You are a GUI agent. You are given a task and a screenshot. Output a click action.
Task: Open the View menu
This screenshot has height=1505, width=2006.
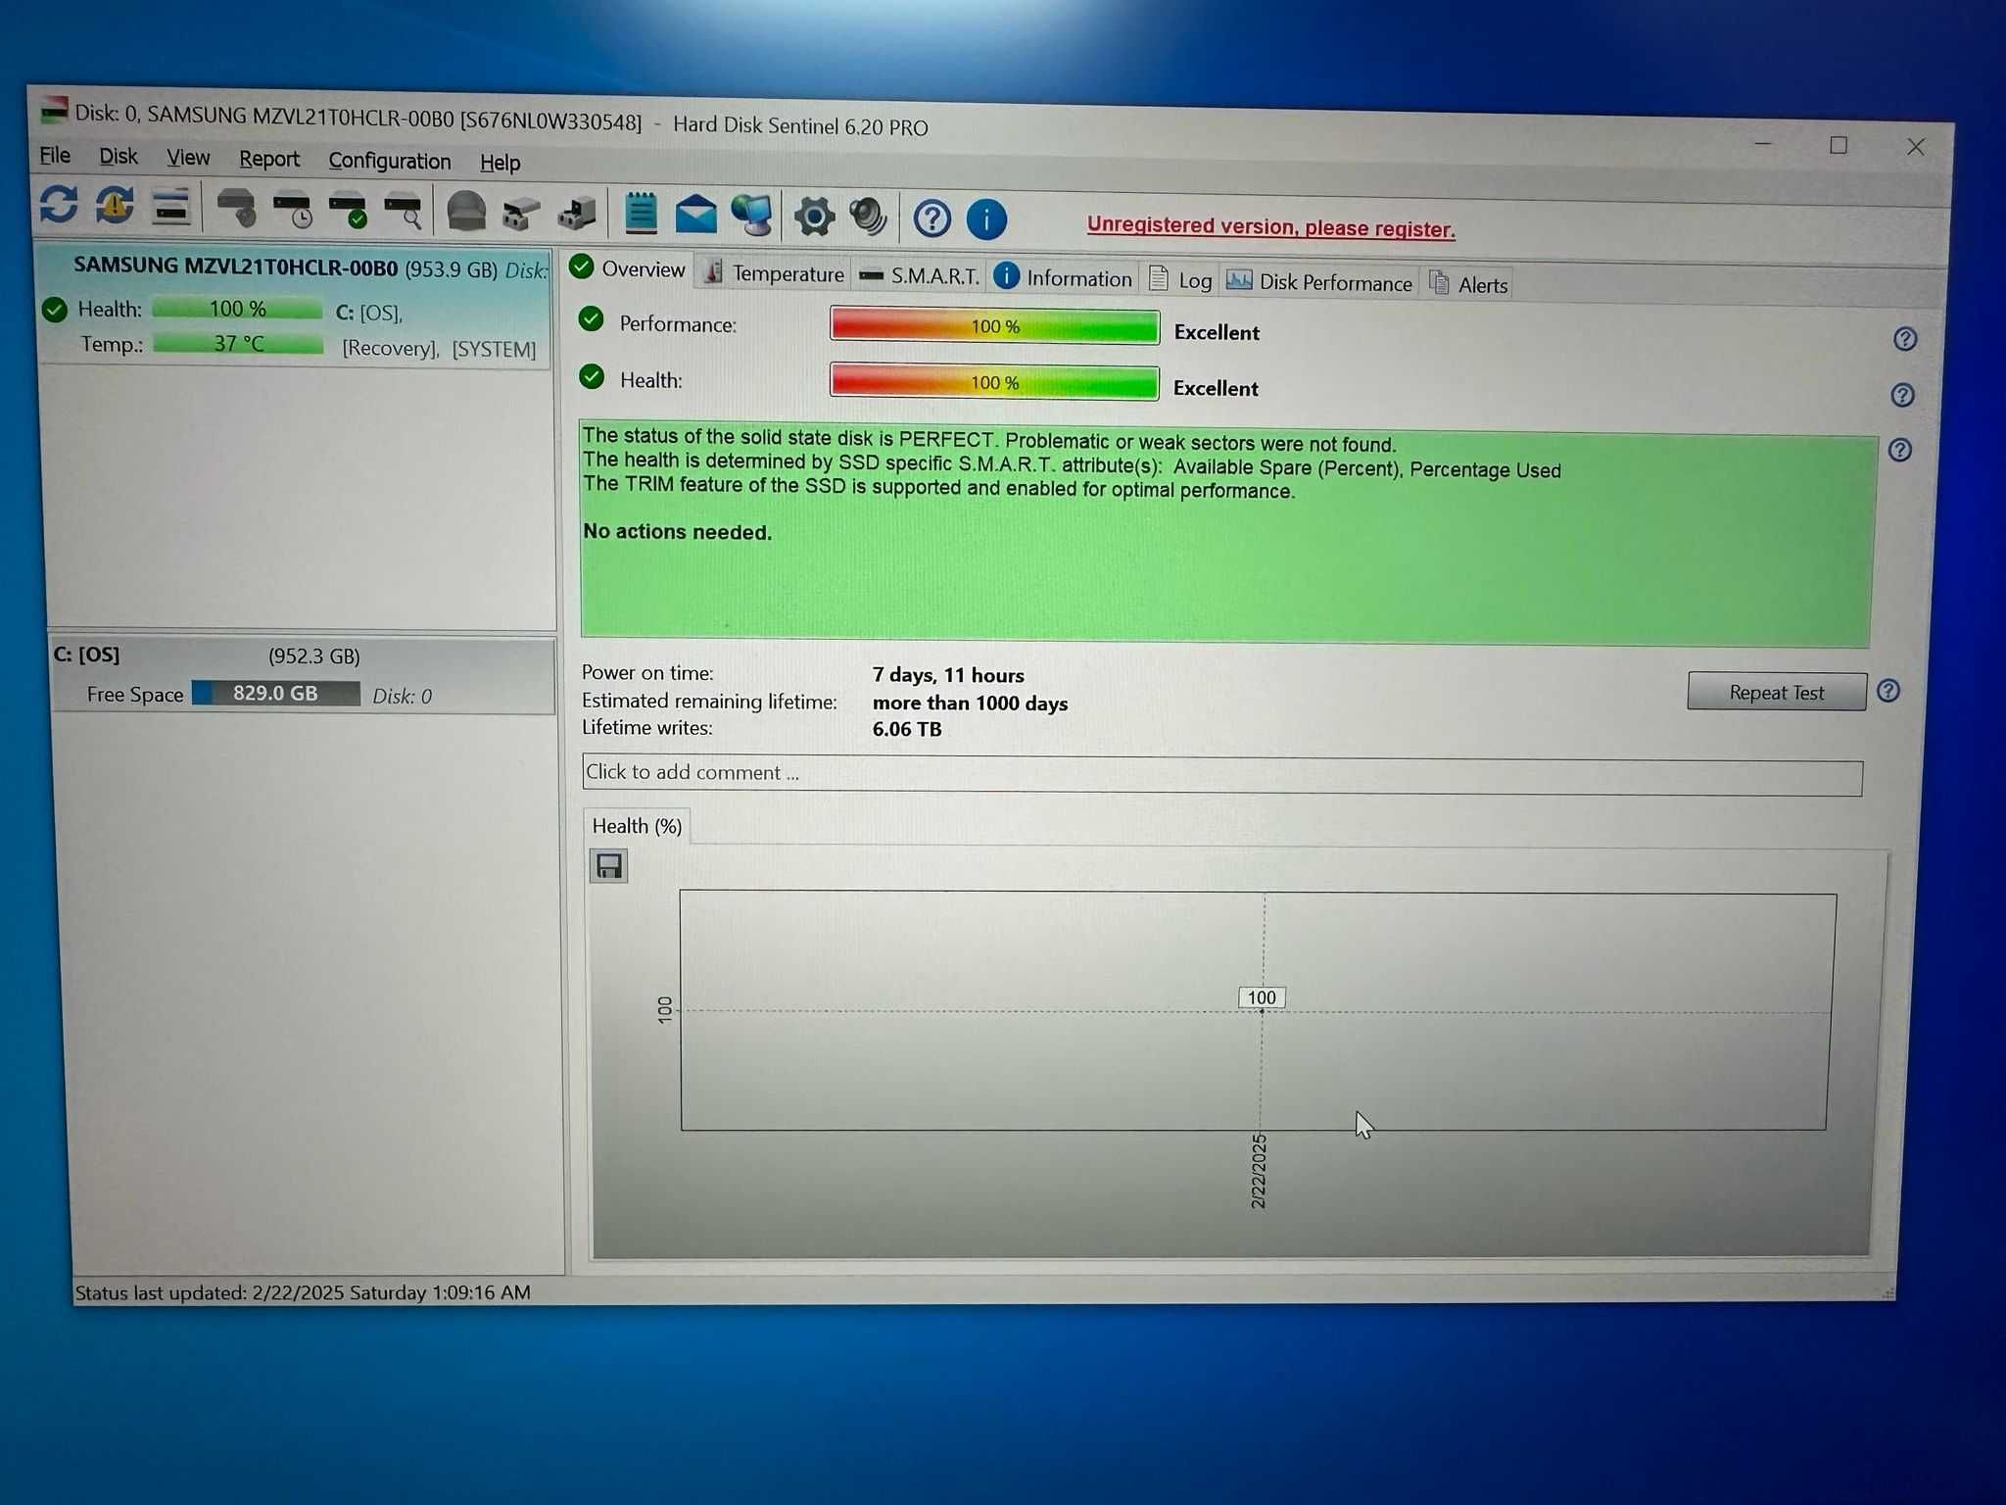point(188,158)
